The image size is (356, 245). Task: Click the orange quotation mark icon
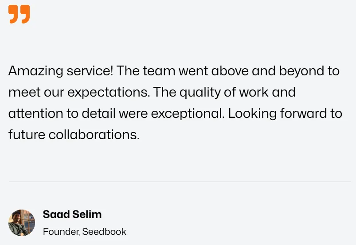pos(19,14)
